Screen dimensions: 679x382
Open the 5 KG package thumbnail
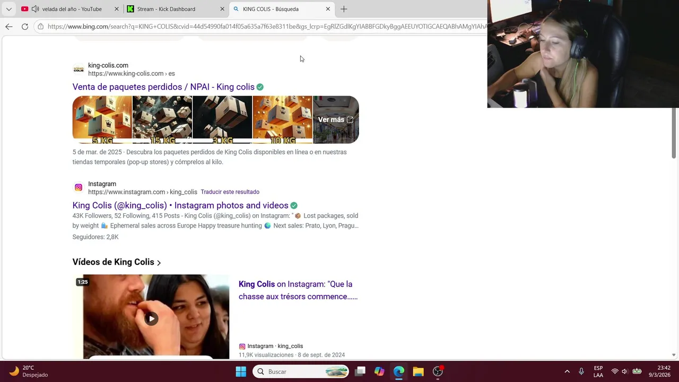[x=102, y=120]
